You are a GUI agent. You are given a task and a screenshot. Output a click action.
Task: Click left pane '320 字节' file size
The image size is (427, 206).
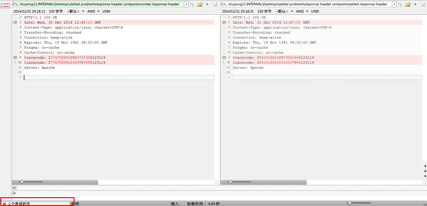56,11
